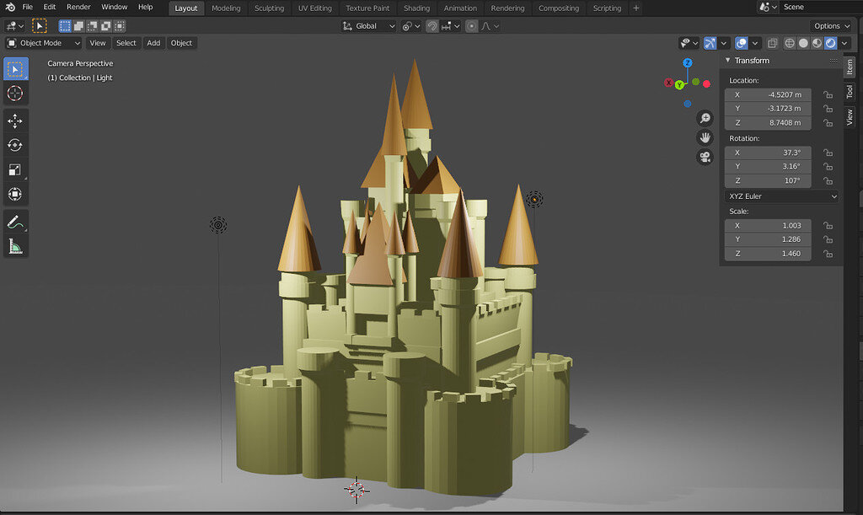
Task: Open the Render menu
Action: tap(78, 6)
